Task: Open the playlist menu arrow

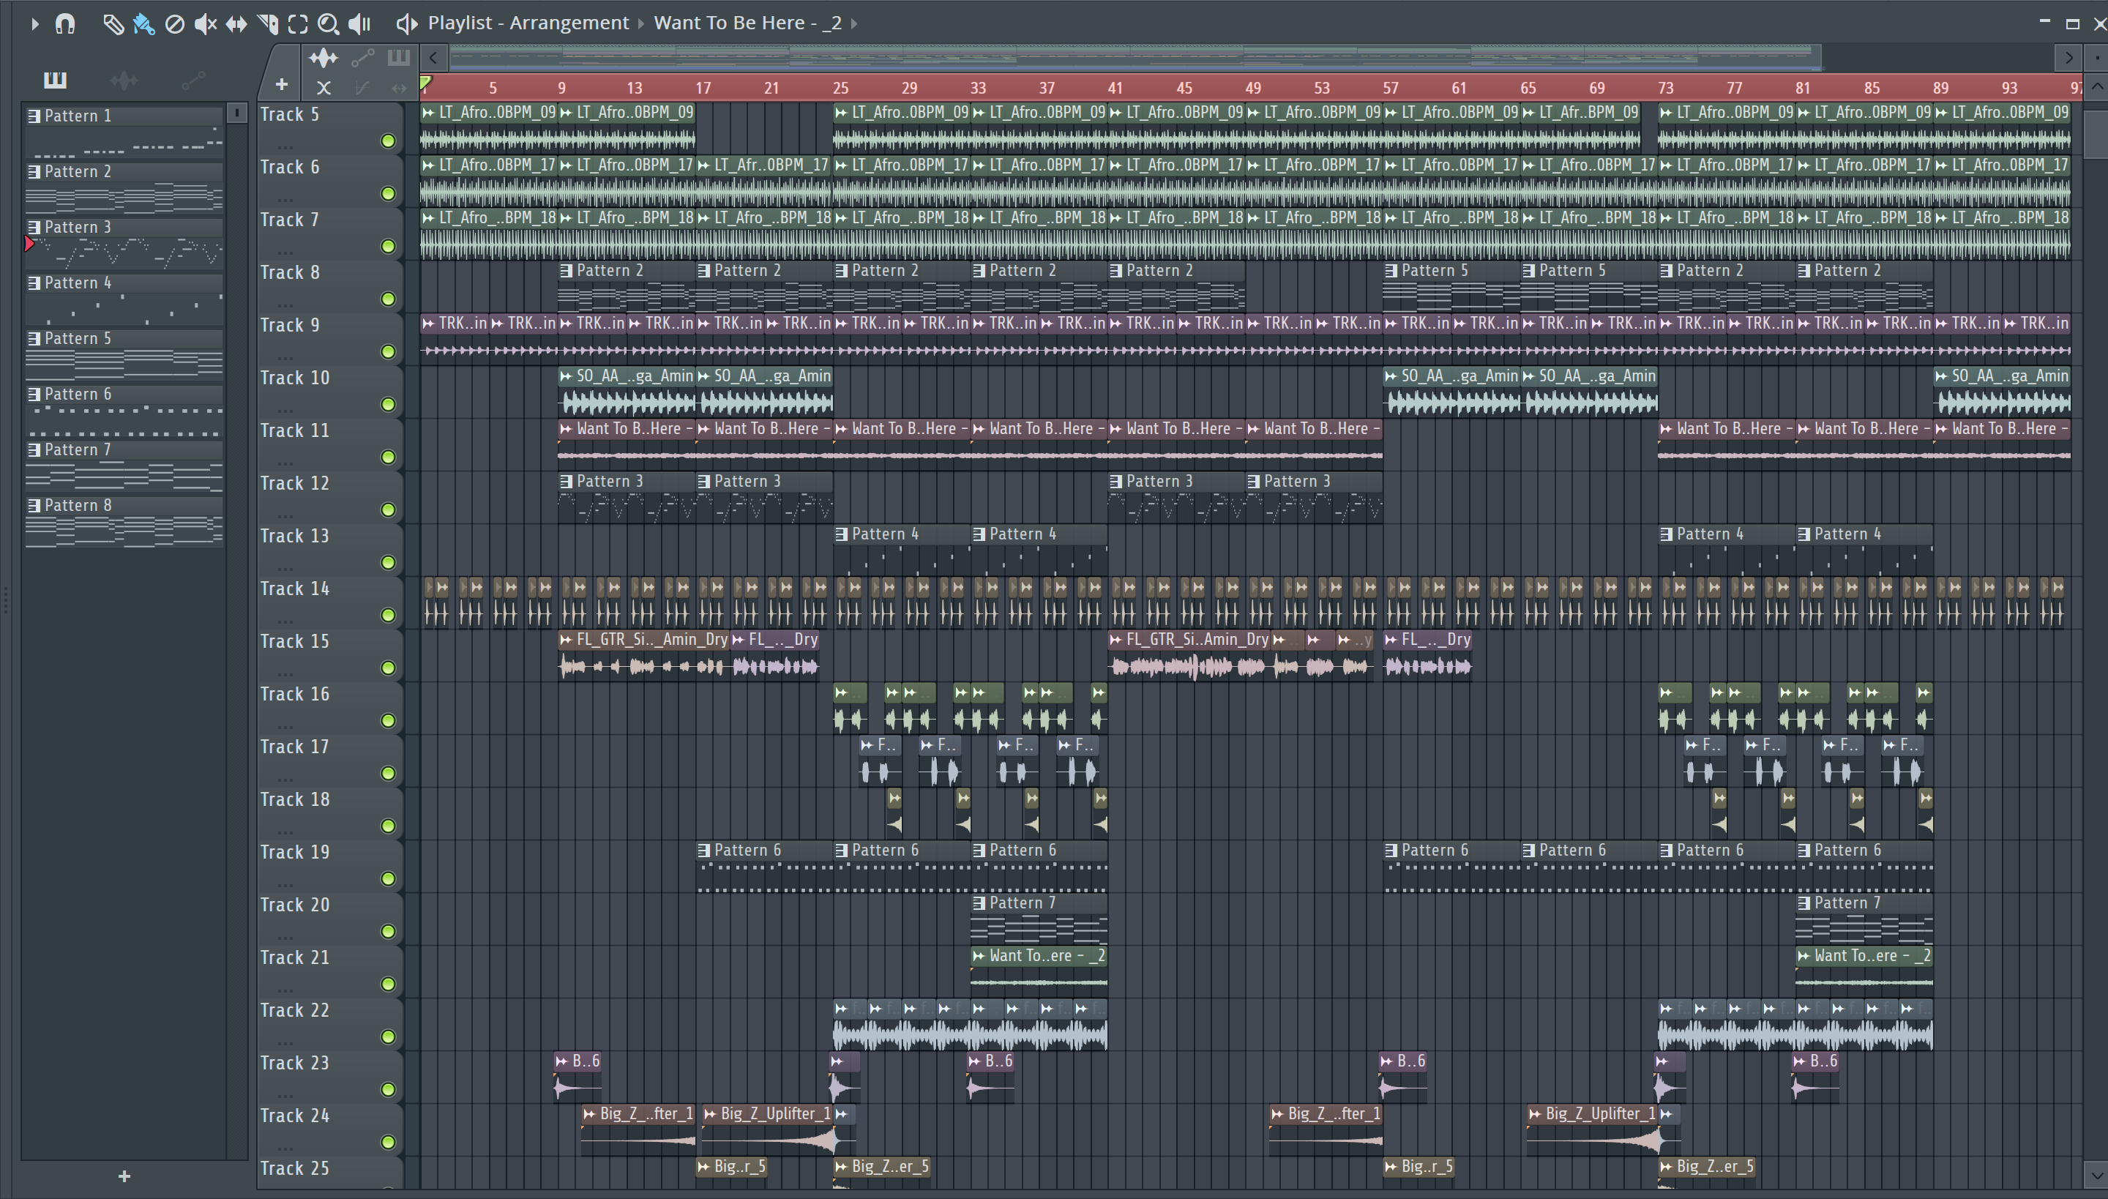Action: click(x=34, y=24)
